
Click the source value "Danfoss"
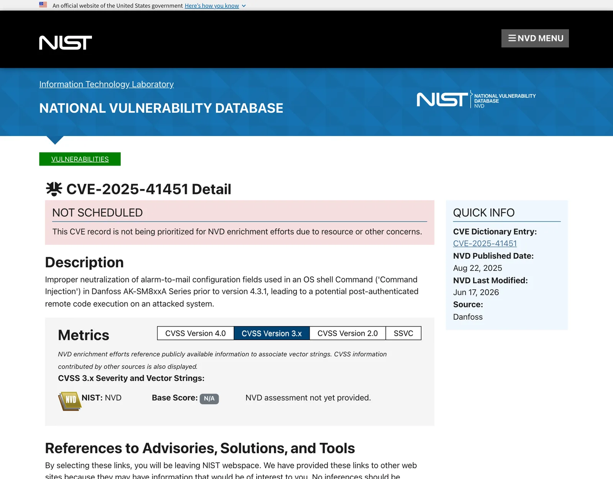click(x=468, y=317)
